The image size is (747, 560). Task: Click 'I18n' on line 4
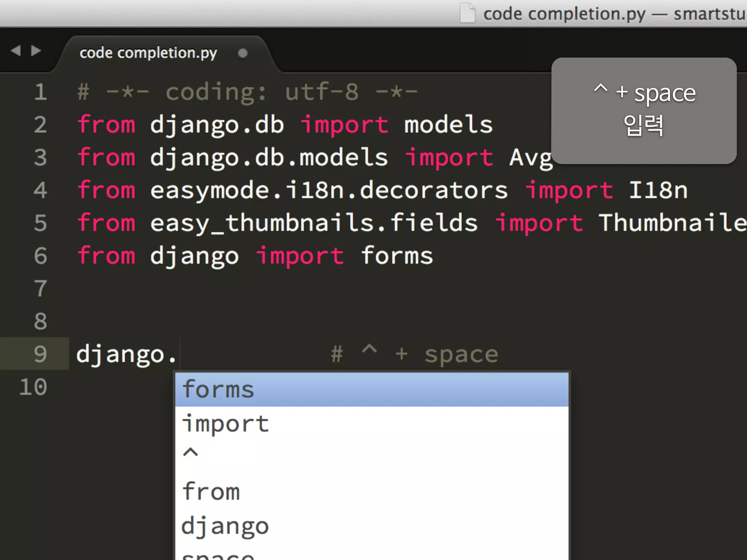658,190
